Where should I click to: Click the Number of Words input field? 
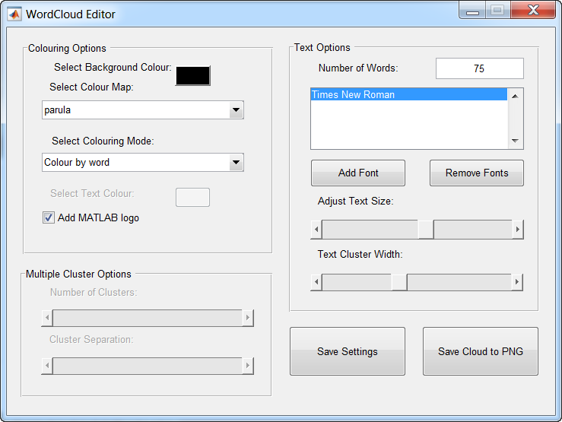tap(479, 68)
